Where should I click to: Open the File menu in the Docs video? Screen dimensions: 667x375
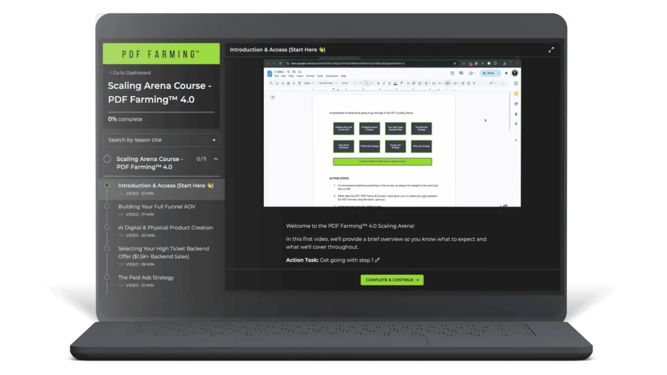276,76
